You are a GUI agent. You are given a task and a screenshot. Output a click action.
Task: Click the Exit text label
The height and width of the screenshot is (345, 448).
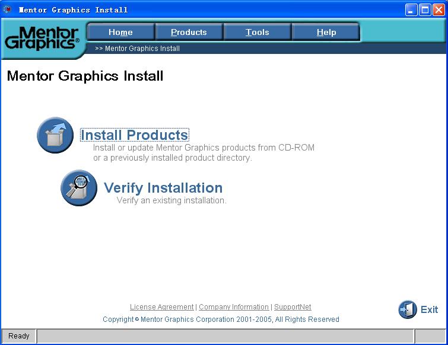click(429, 309)
